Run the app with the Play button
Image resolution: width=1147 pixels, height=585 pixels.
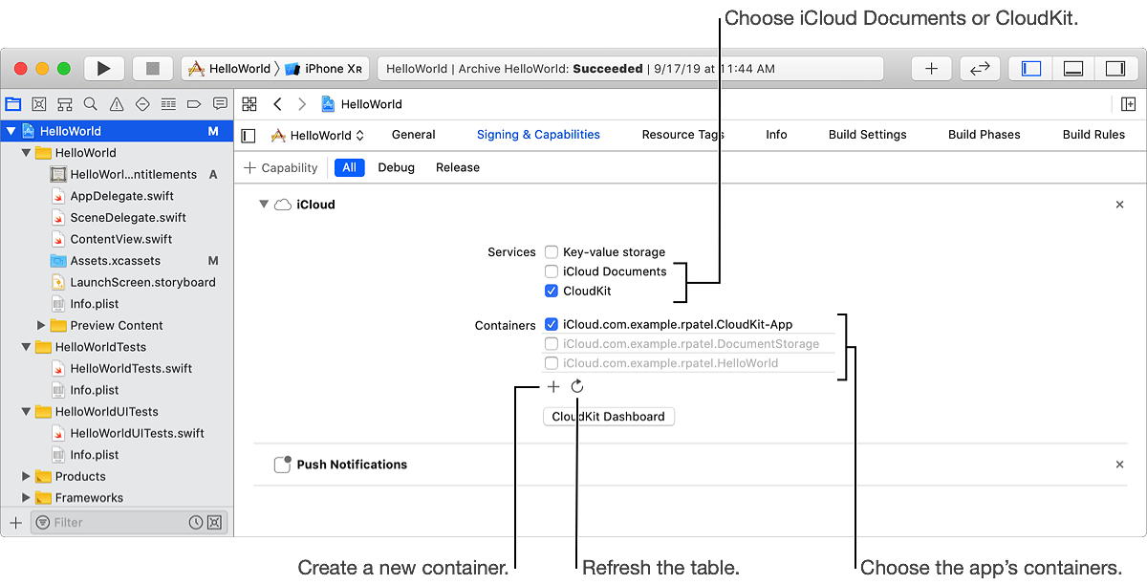tap(104, 69)
